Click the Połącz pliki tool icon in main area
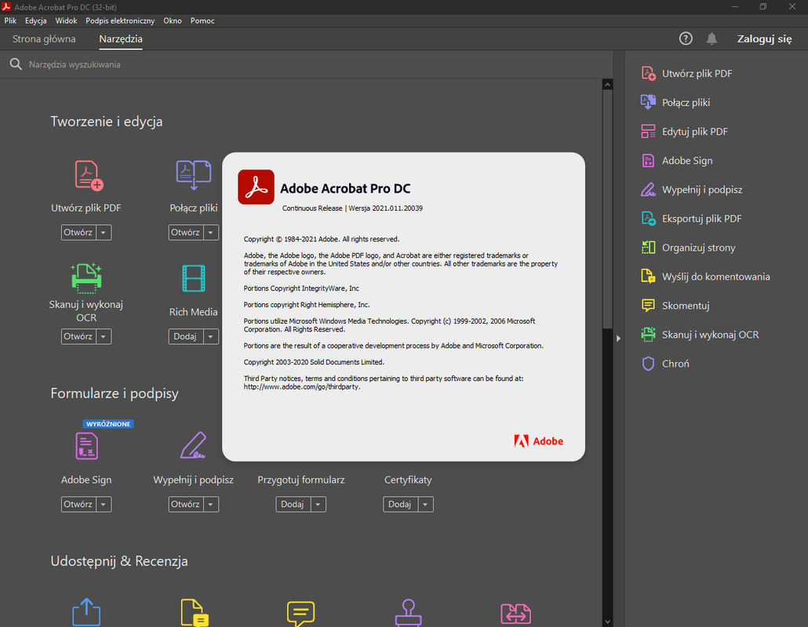The image size is (808, 627). pyautogui.click(x=194, y=175)
